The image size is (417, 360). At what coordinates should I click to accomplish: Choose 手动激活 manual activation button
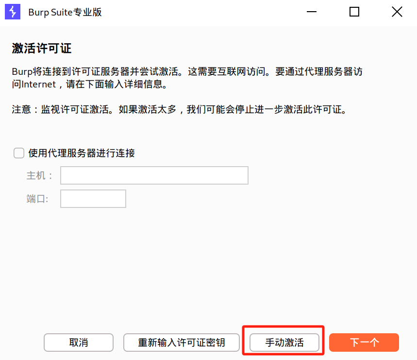[x=284, y=343]
